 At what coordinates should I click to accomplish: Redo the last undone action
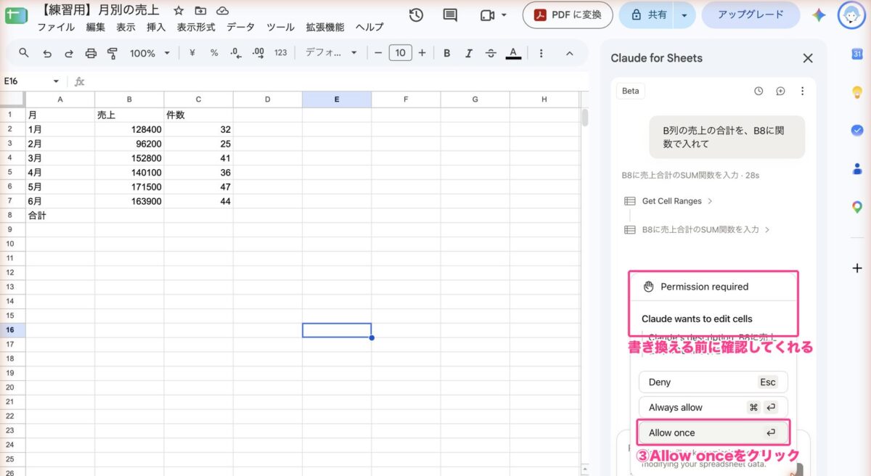[69, 53]
